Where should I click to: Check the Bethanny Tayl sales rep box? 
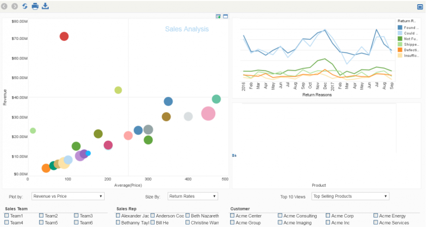(118, 222)
